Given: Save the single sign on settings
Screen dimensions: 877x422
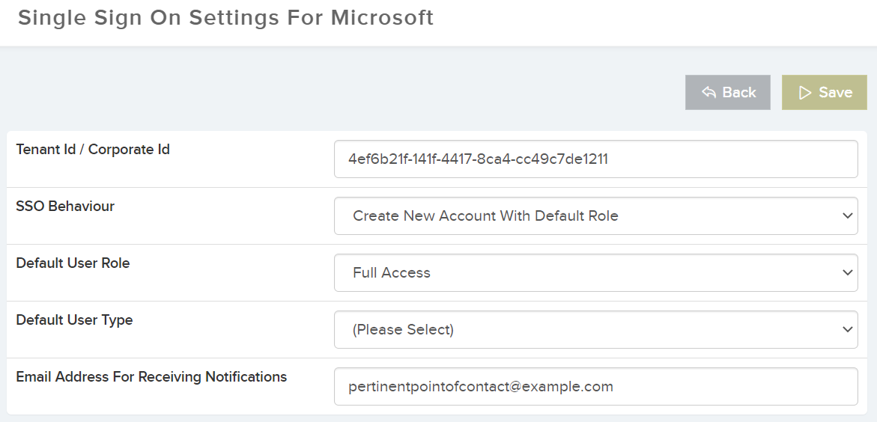Looking at the screenshot, I should click(x=824, y=93).
